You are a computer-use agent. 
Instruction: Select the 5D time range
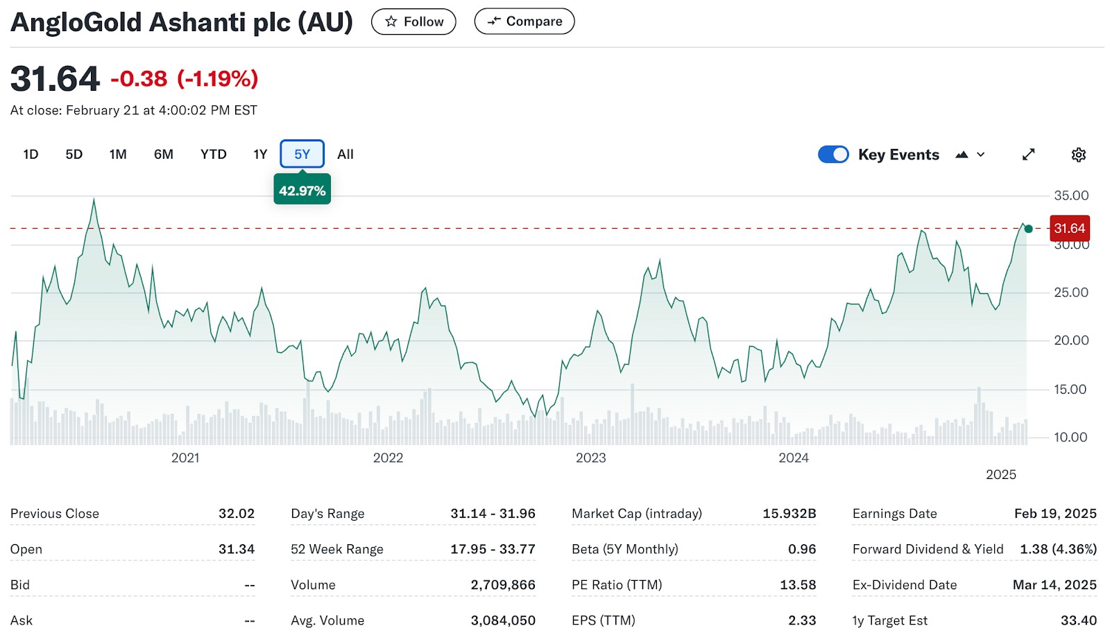[74, 154]
